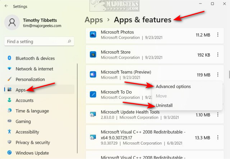Viewport: 230px width, 159px height.
Task: Select the Personalization paintbrush icon
Action: 9,79
